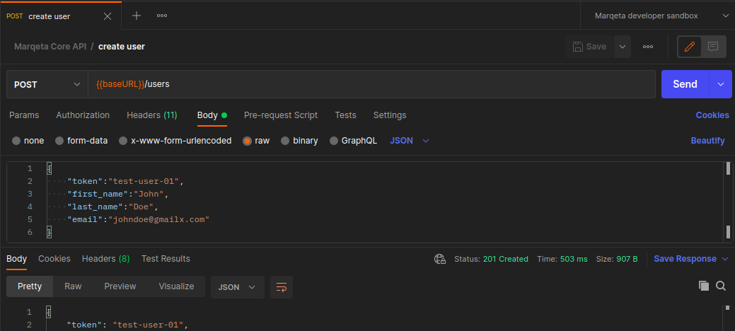Switch to response Headers (8) tab

coord(105,259)
